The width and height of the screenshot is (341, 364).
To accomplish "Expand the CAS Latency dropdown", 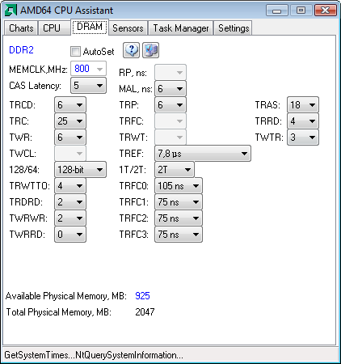I will pyautogui.click(x=88, y=86).
